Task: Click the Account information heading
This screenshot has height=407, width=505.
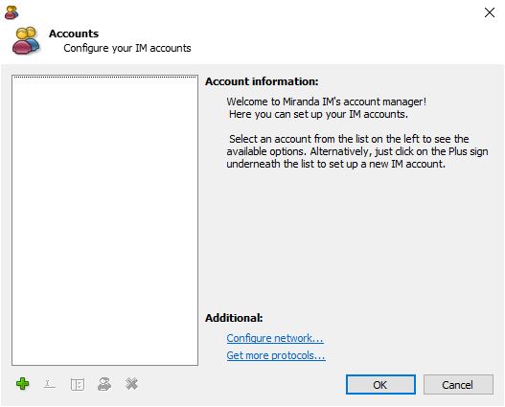Action: coord(262,81)
